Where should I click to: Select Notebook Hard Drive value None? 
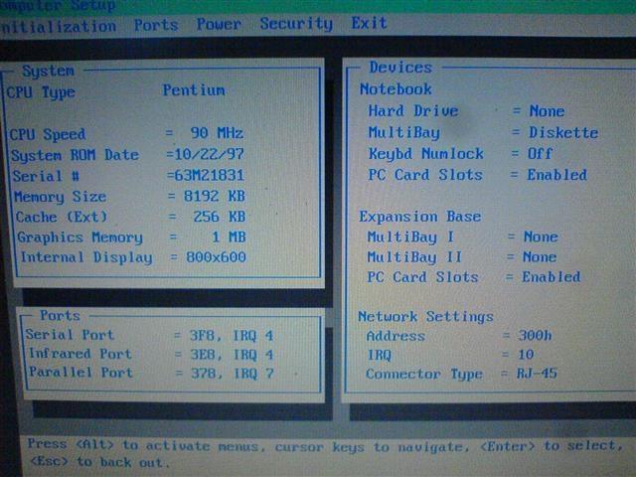point(547,110)
